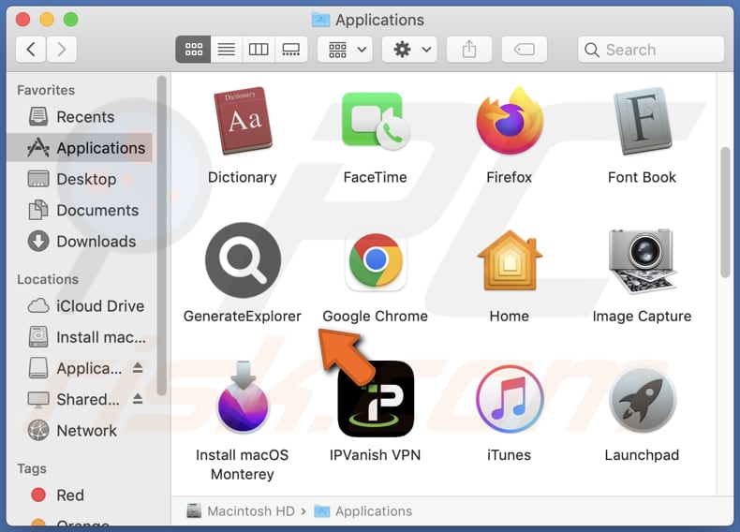Image resolution: width=740 pixels, height=532 pixels.
Task: Open the group-by arrangement dropdown
Action: 345,49
